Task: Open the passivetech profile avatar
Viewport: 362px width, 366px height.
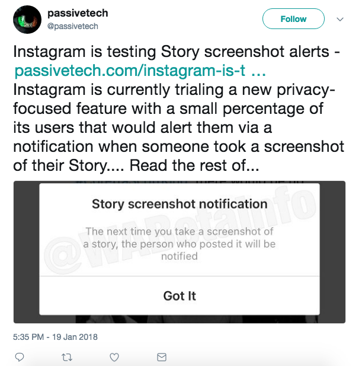Action: pyautogui.click(x=27, y=20)
